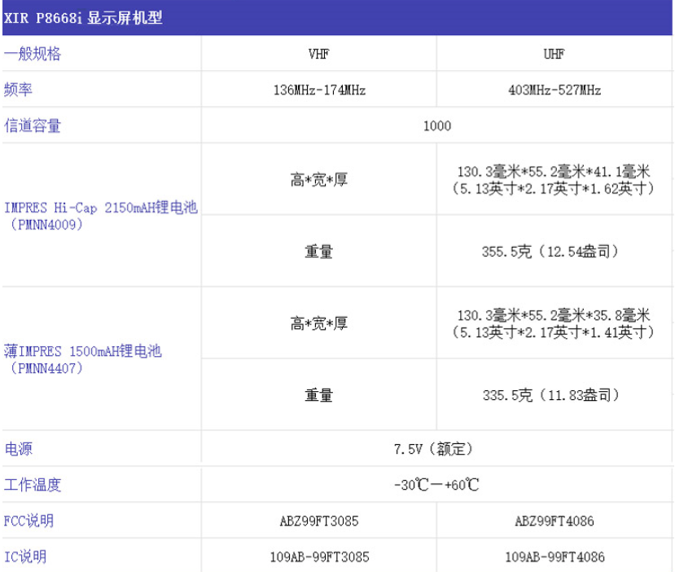
Task: Click the '重量' cell next to 355.5克
Action: (318, 252)
